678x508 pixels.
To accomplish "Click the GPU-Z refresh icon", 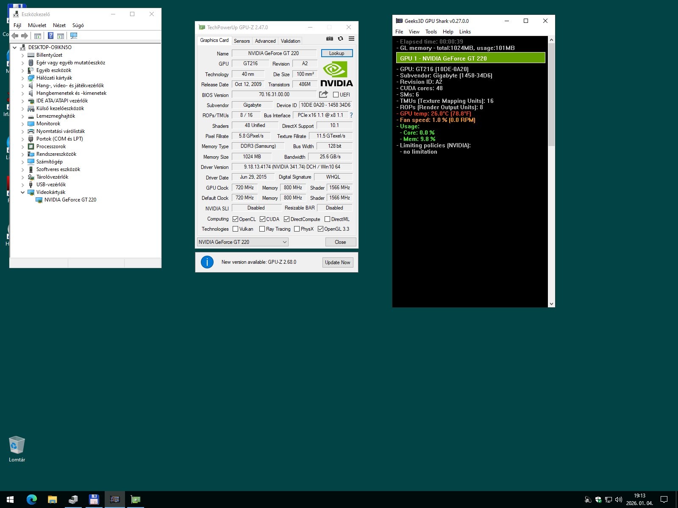I will [340, 39].
